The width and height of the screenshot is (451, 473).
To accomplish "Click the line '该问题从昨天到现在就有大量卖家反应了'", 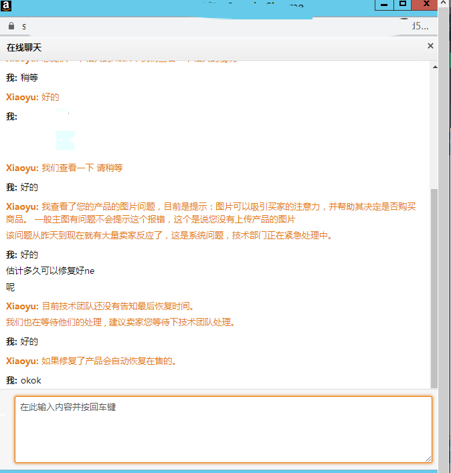I will tap(169, 235).
